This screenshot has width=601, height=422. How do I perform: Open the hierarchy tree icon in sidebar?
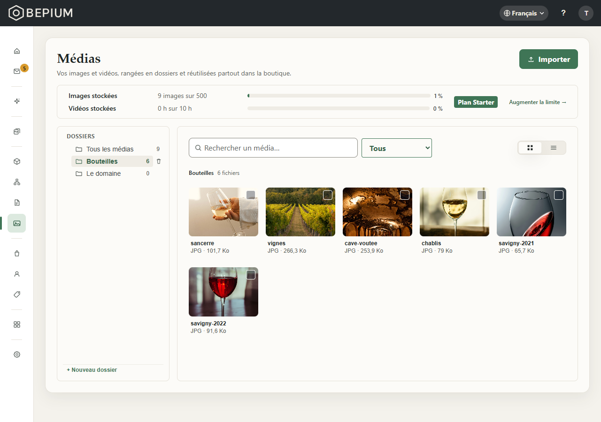click(x=17, y=182)
